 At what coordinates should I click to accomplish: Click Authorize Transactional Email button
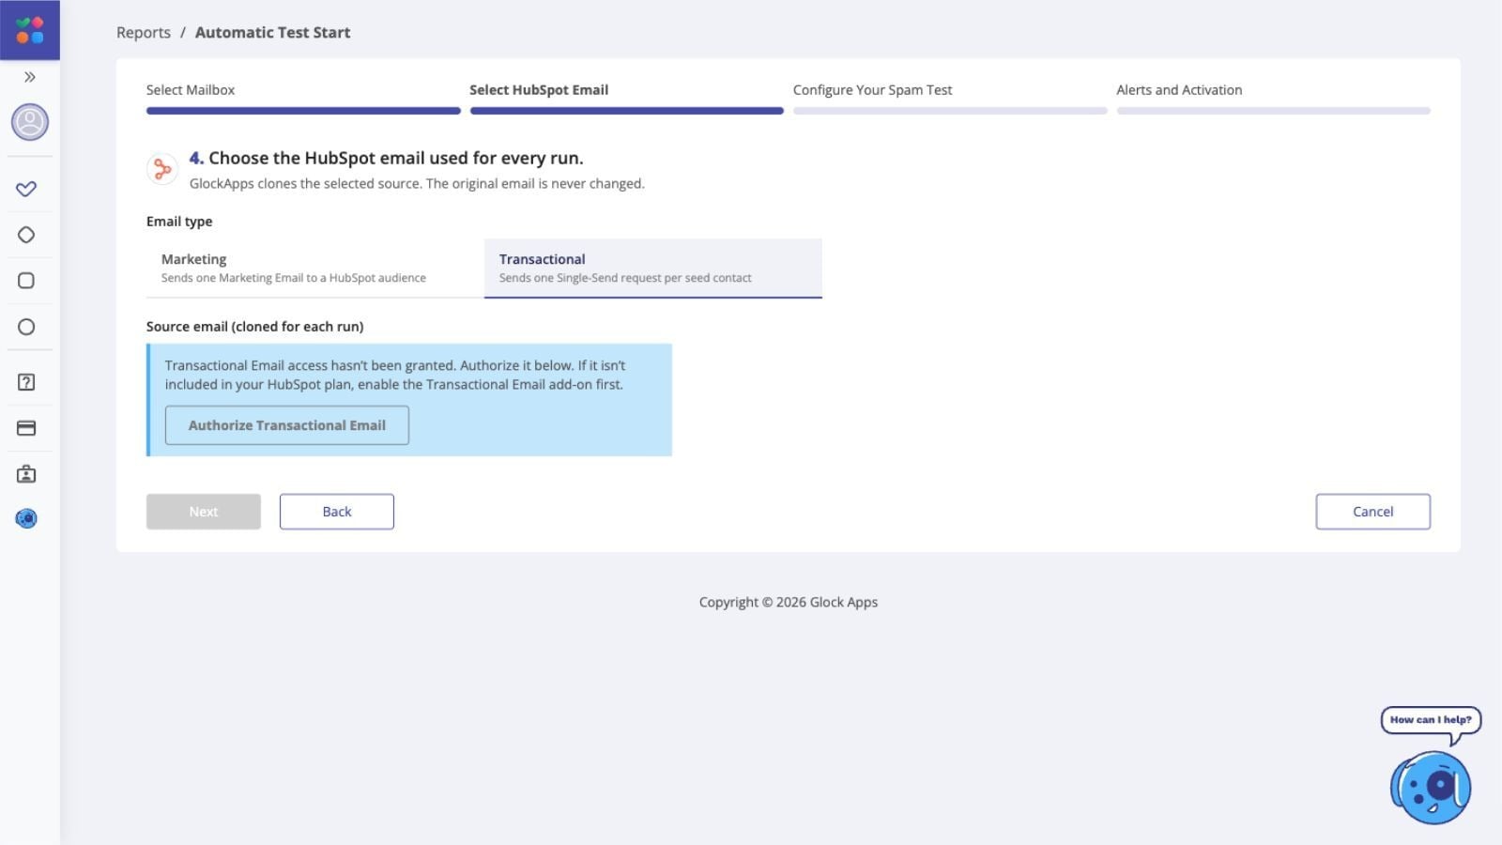click(287, 425)
